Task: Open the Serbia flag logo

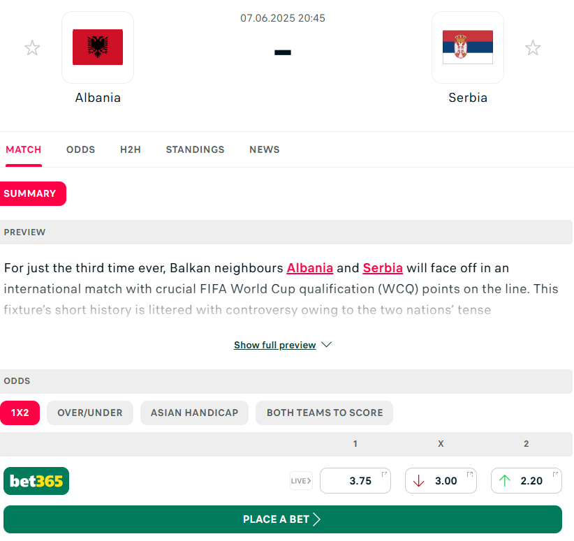Action: point(467,47)
